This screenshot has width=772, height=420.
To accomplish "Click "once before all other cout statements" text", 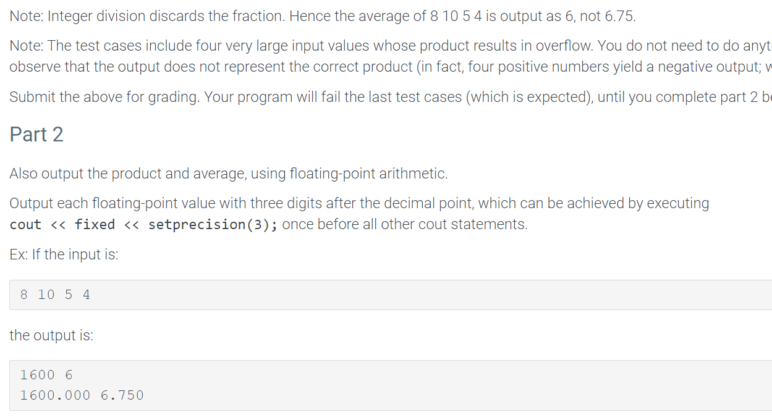I will (405, 224).
